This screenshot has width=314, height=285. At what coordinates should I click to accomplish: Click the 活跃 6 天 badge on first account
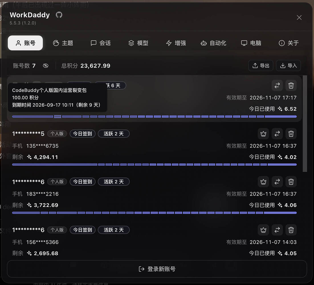(x=116, y=85)
